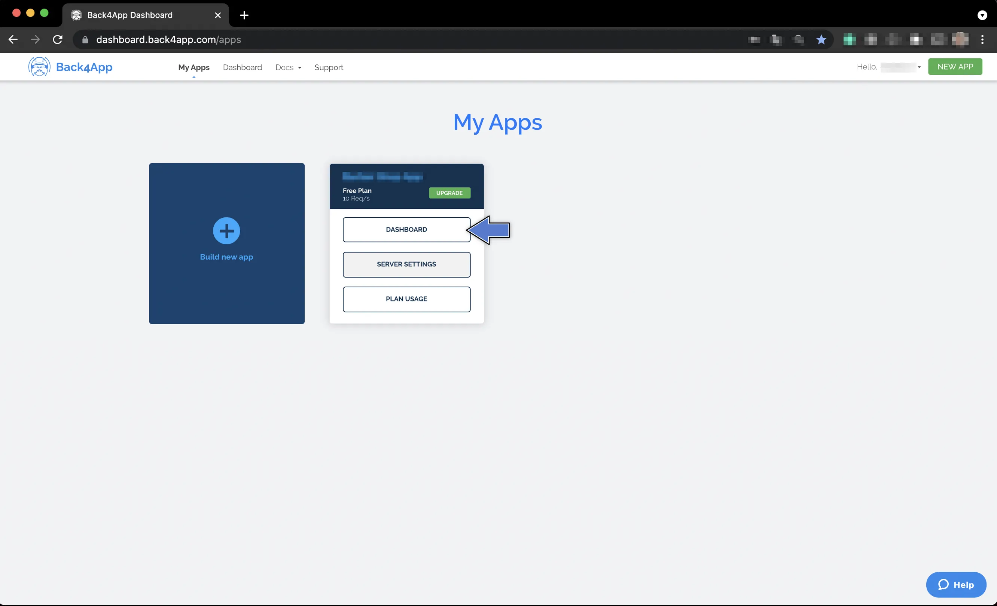
Task: Open SERVER SETTINGS for the app
Action: (x=406, y=264)
